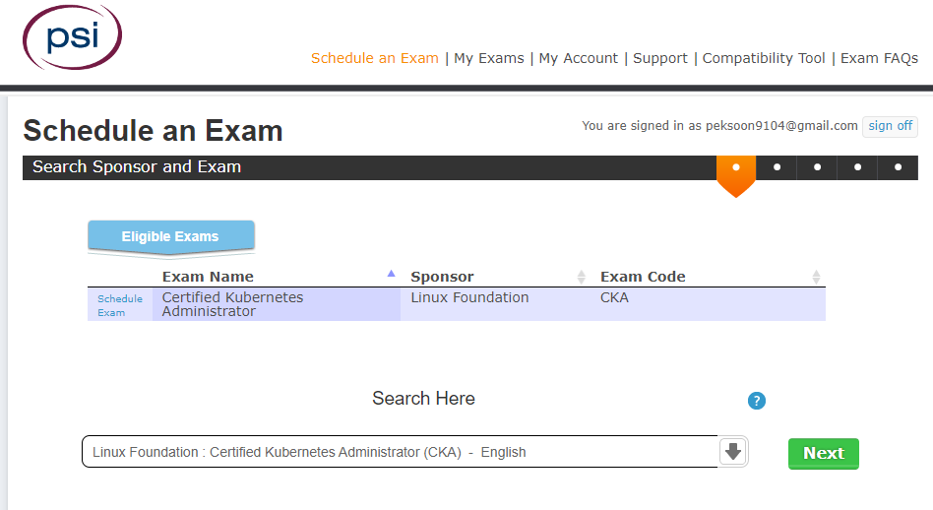Open the Support menu link
The image size is (933, 510).
[x=659, y=58]
